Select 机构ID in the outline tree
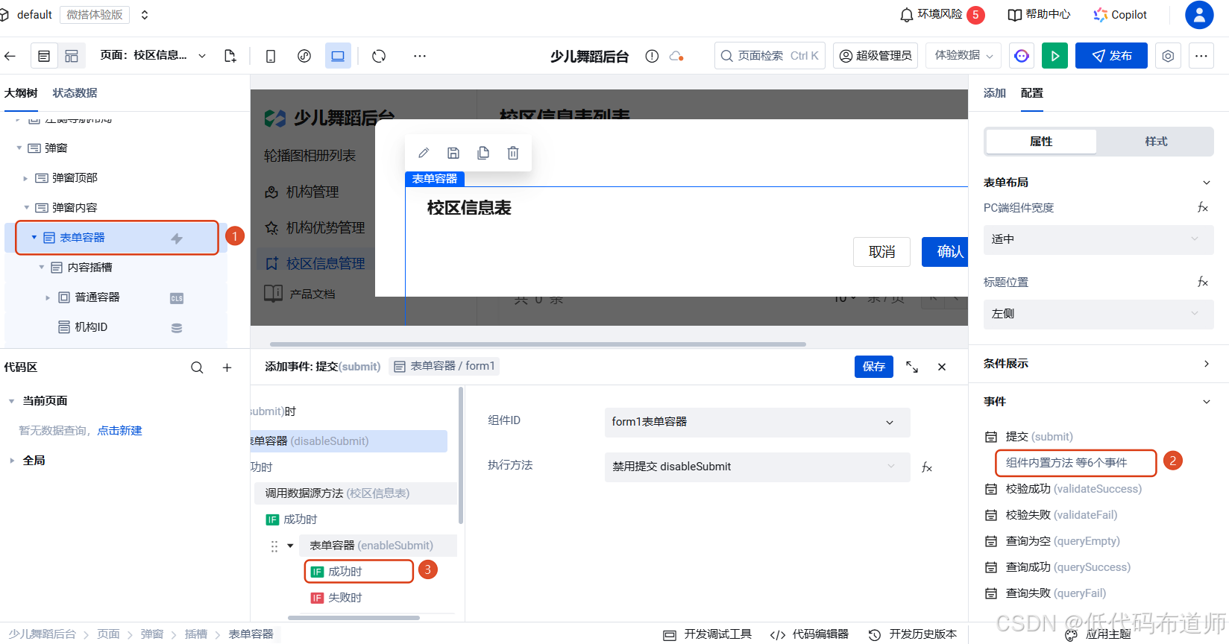 click(x=91, y=327)
